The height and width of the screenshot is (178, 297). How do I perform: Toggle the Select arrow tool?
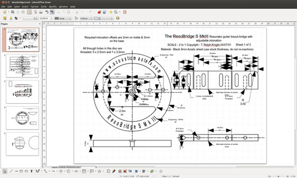pyautogui.click(x=5, y=171)
